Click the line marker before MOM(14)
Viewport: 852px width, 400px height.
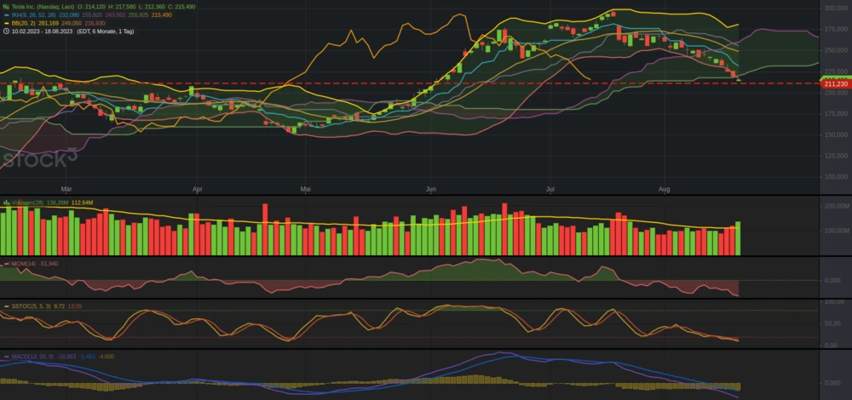coord(6,264)
